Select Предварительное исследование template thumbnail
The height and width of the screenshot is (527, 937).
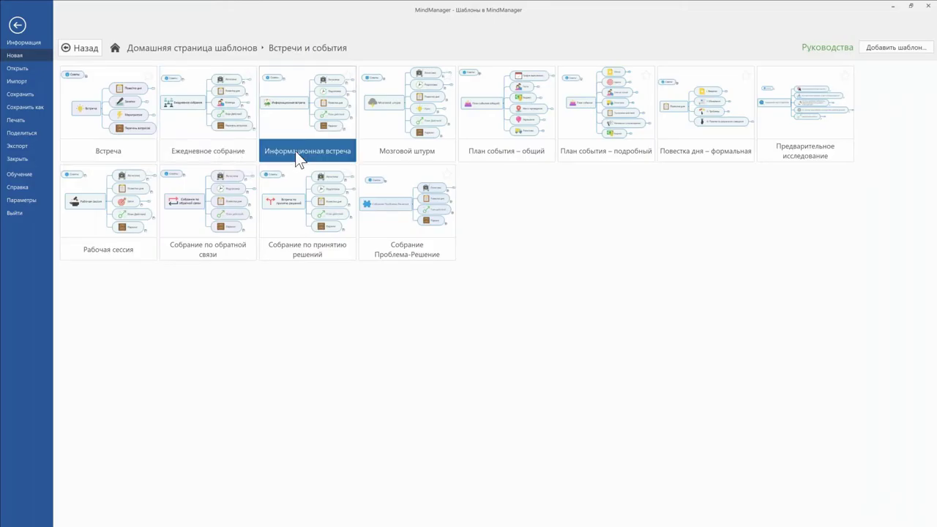tap(805, 102)
